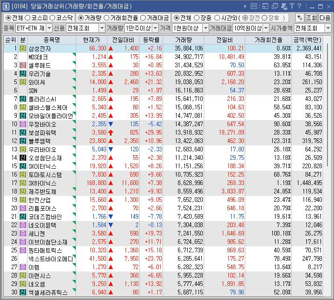Click the 신 badge icon for 엑셀세라퓨틱스
Viewport: 334px width, 300px height.
(23, 293)
